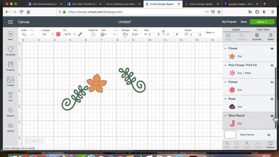Open the Edit tool menu

point(103,34)
